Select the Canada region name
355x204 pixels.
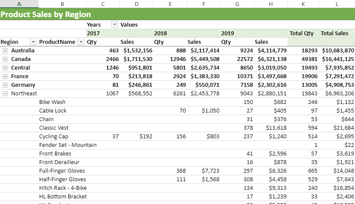[x=21, y=59]
